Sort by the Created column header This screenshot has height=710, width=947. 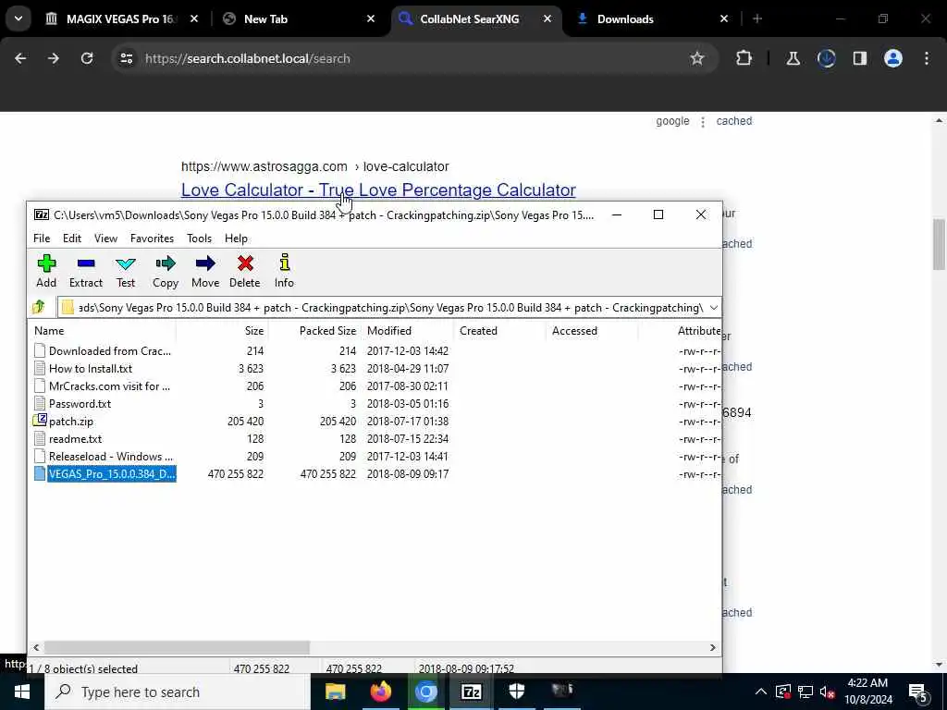(499, 331)
